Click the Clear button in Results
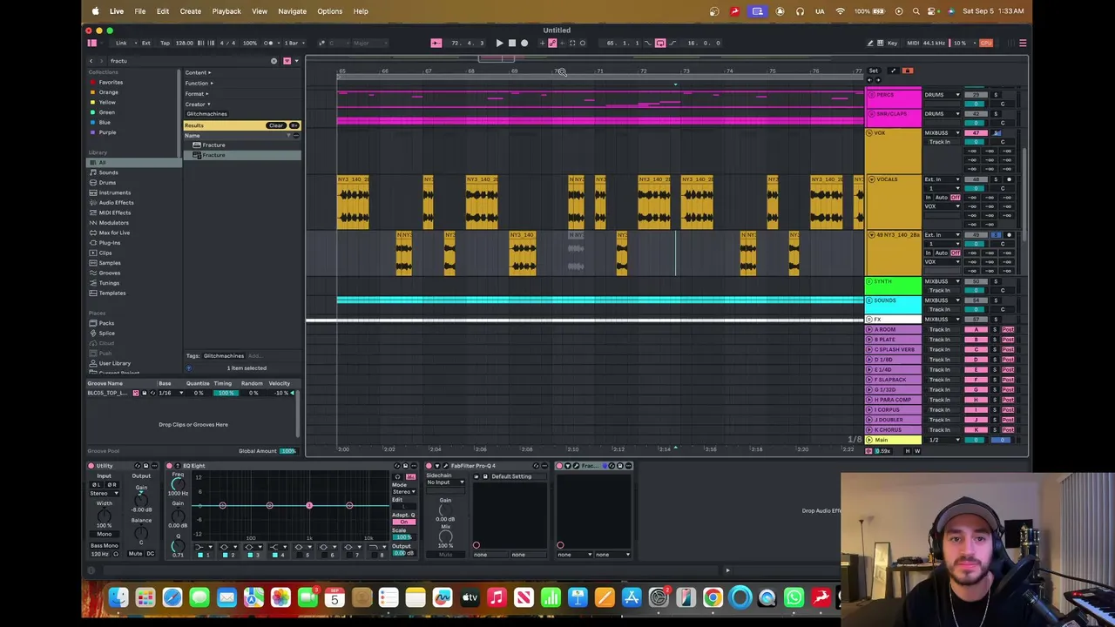Viewport: 1115px width, 627px height. click(276, 125)
